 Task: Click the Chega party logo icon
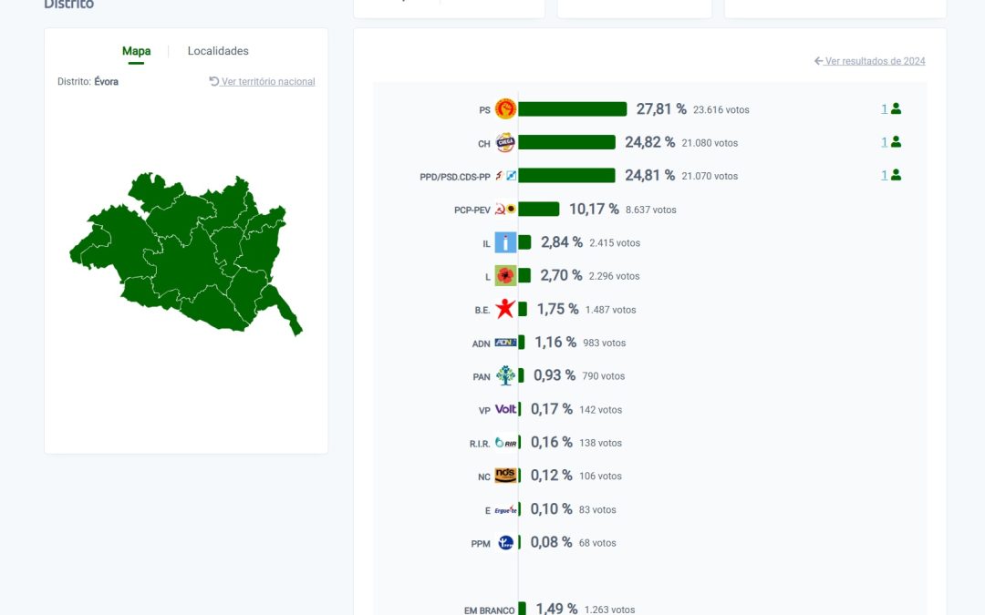[505, 143]
